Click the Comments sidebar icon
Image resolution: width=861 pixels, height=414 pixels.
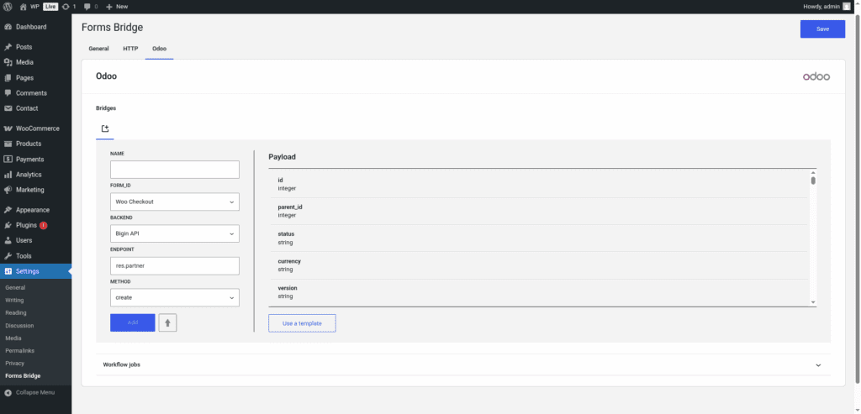[x=8, y=93]
